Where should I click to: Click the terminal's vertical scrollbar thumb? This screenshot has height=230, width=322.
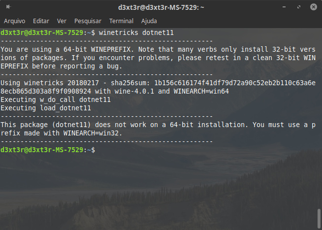[x=319, y=218]
